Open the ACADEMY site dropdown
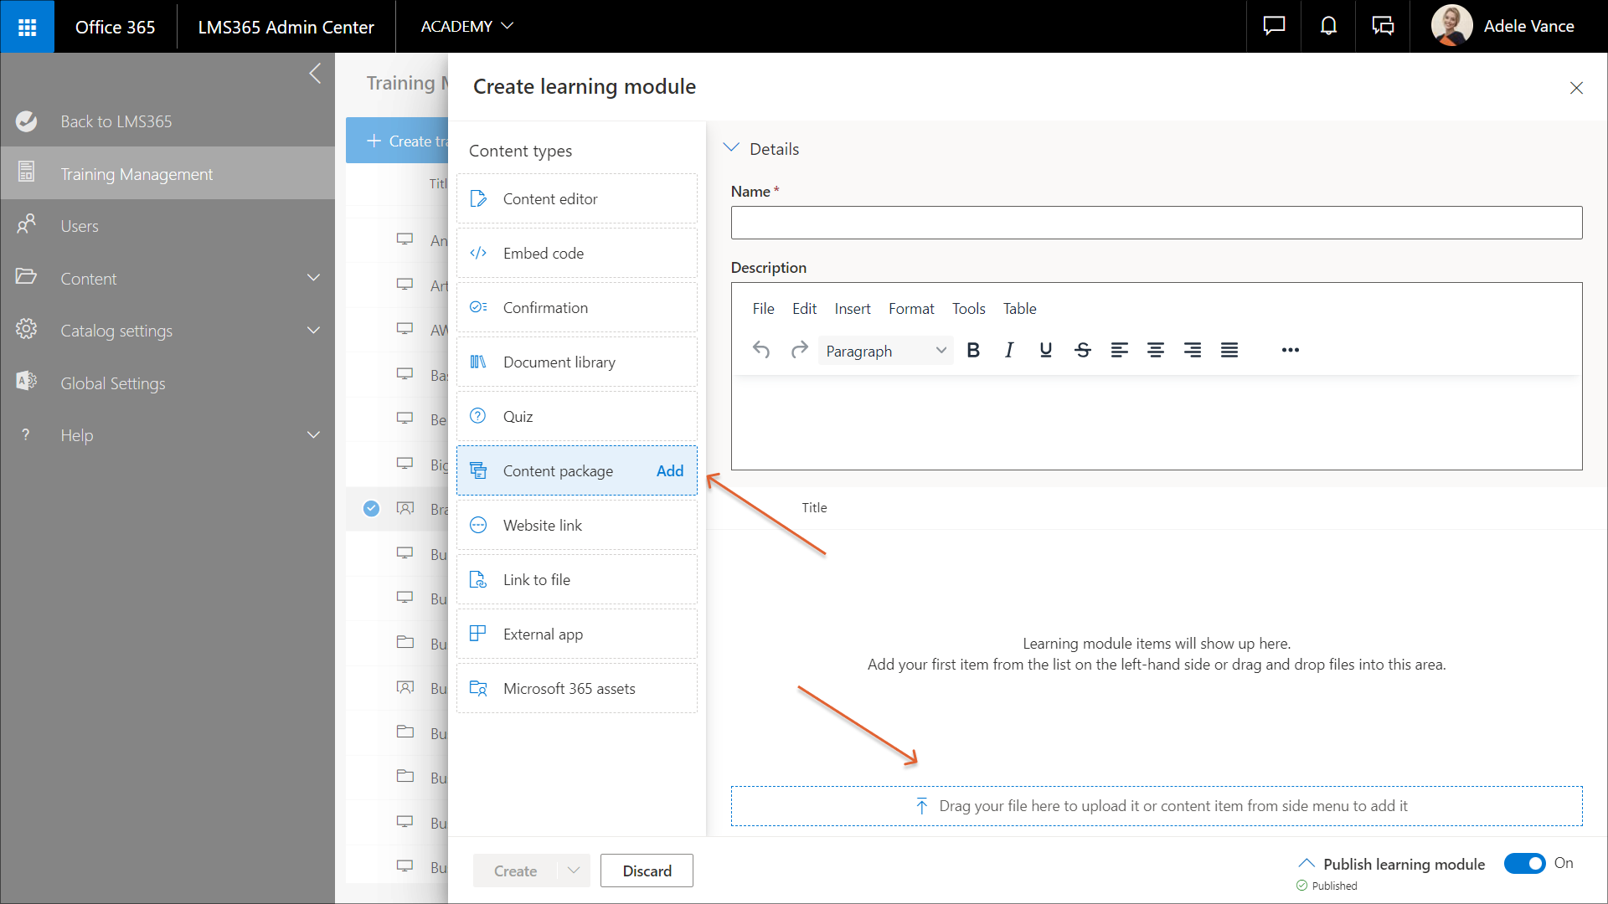The height and width of the screenshot is (904, 1608). pyautogui.click(x=466, y=26)
